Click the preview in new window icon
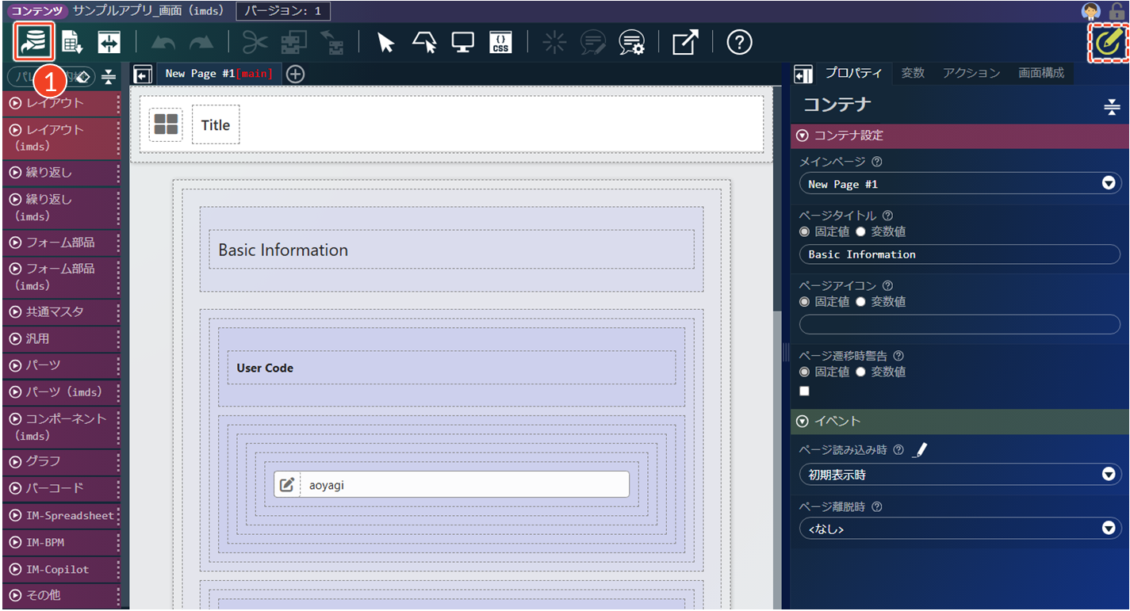 tap(684, 42)
